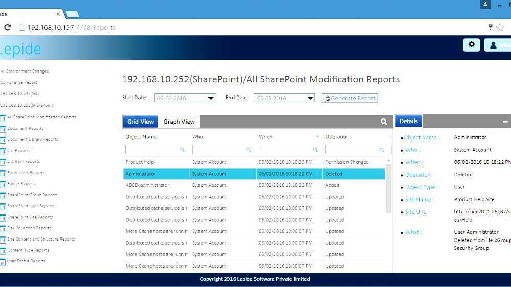The height and width of the screenshot is (287, 511).
Task: Click the Operation column header
Action: (x=337, y=137)
